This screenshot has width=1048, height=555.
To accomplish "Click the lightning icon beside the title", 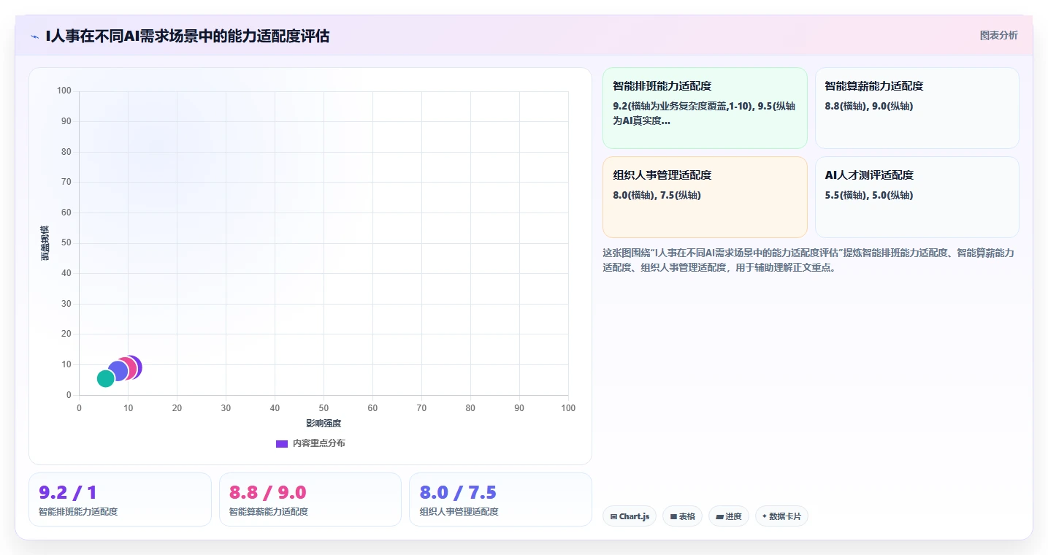I will tap(35, 36).
